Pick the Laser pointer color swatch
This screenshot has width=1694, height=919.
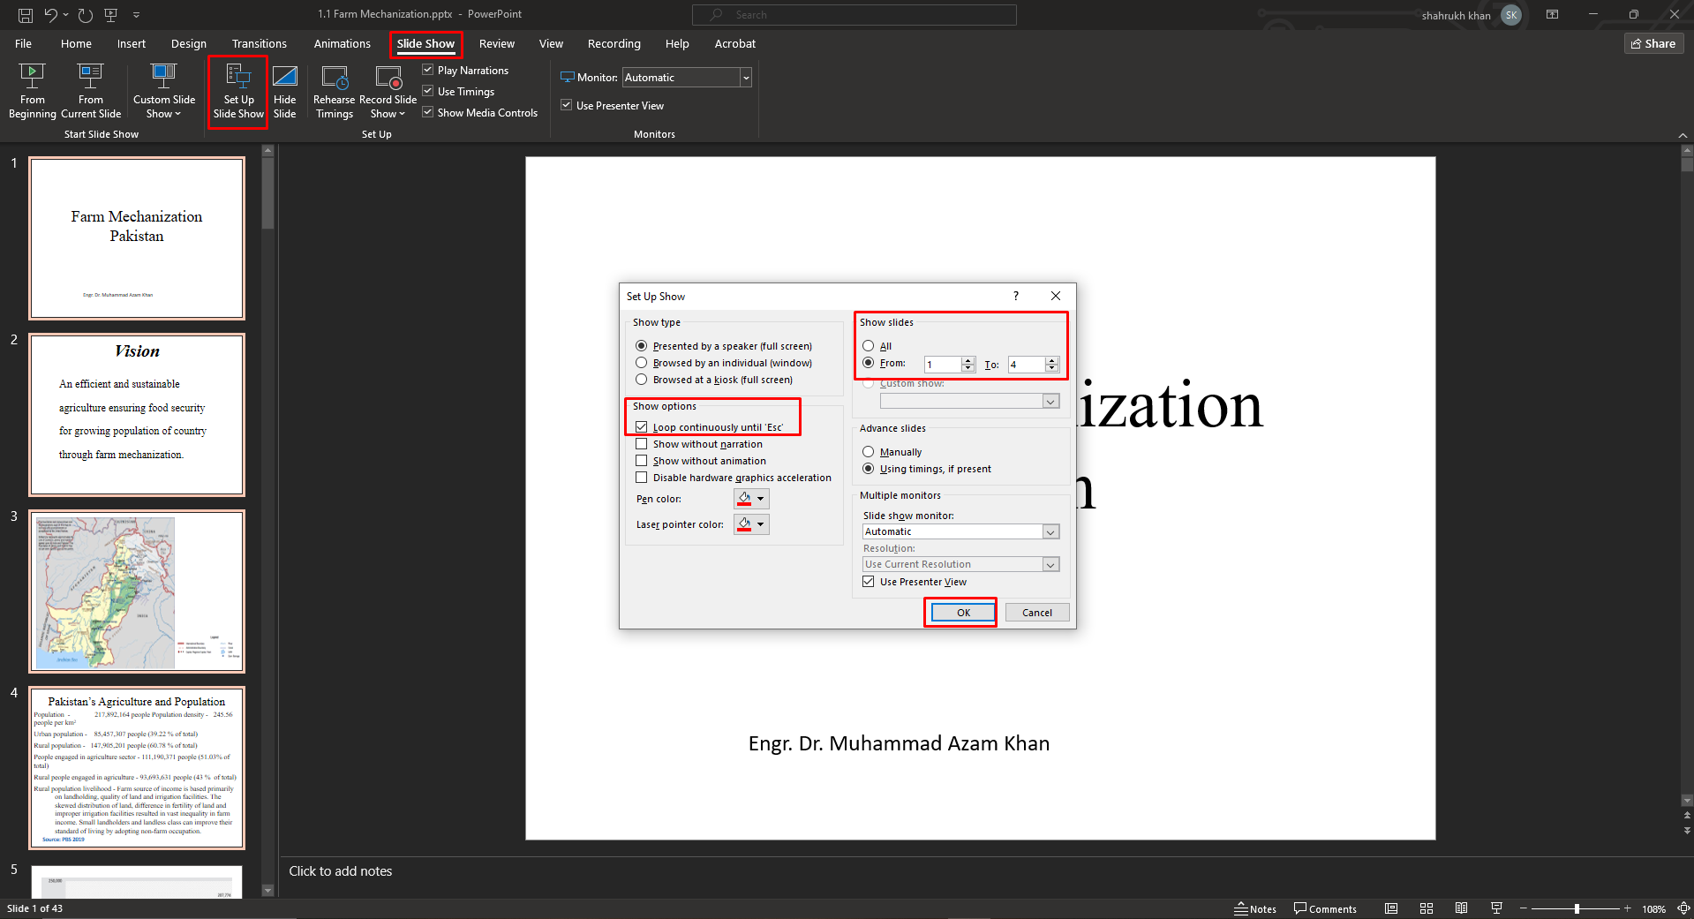[x=745, y=524]
